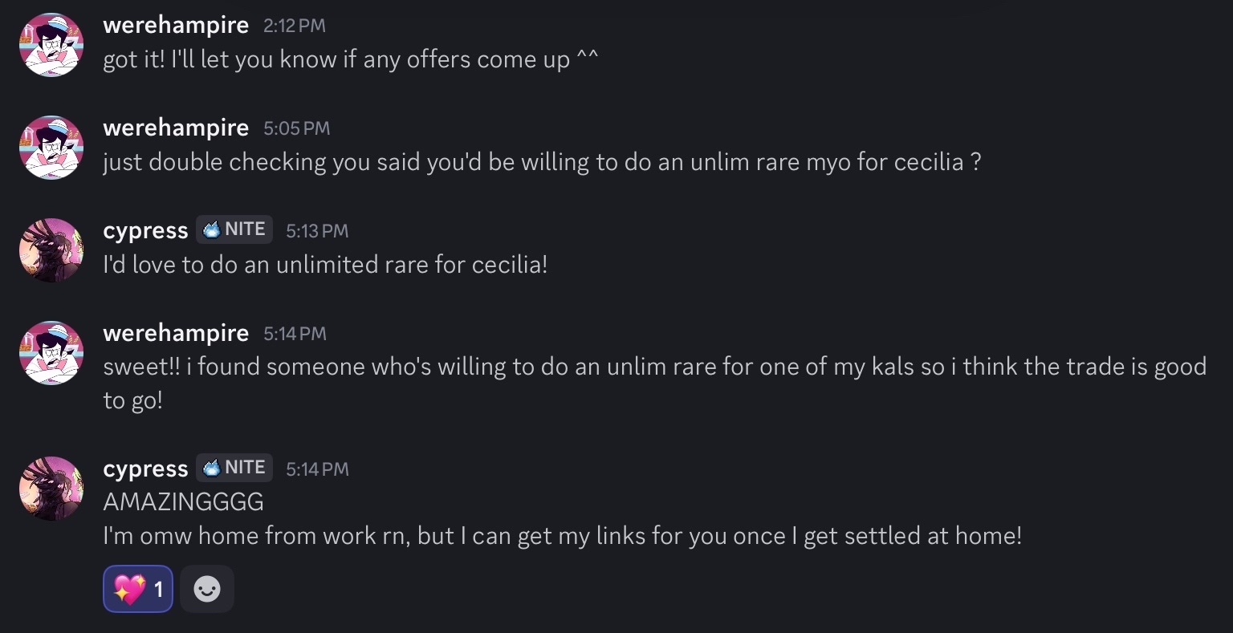
Task: Click the NITE server tag on the 5:13 PM message
Action: (x=234, y=229)
